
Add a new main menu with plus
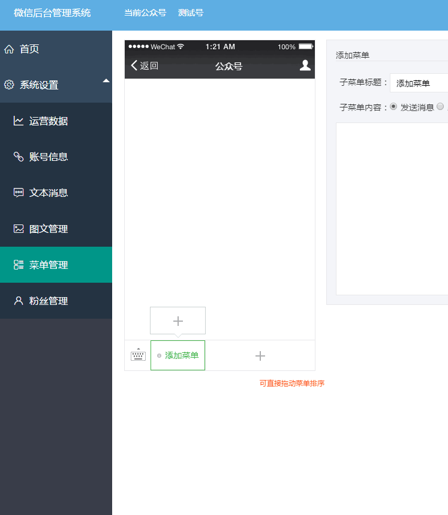[x=260, y=356]
